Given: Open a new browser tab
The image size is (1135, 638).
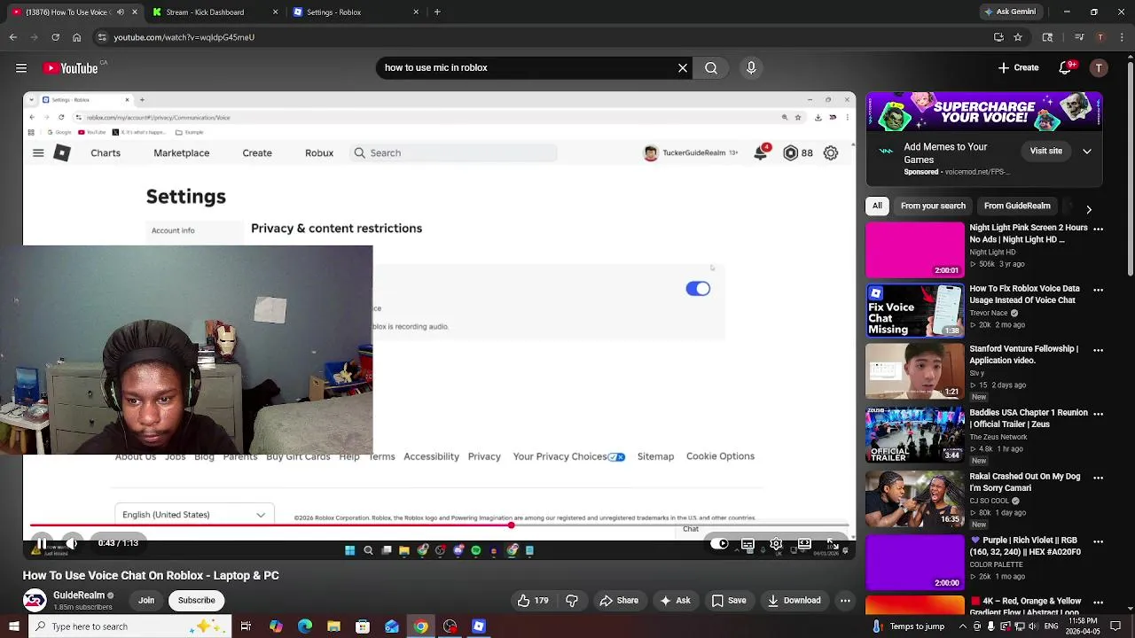Looking at the screenshot, I should 437,12.
